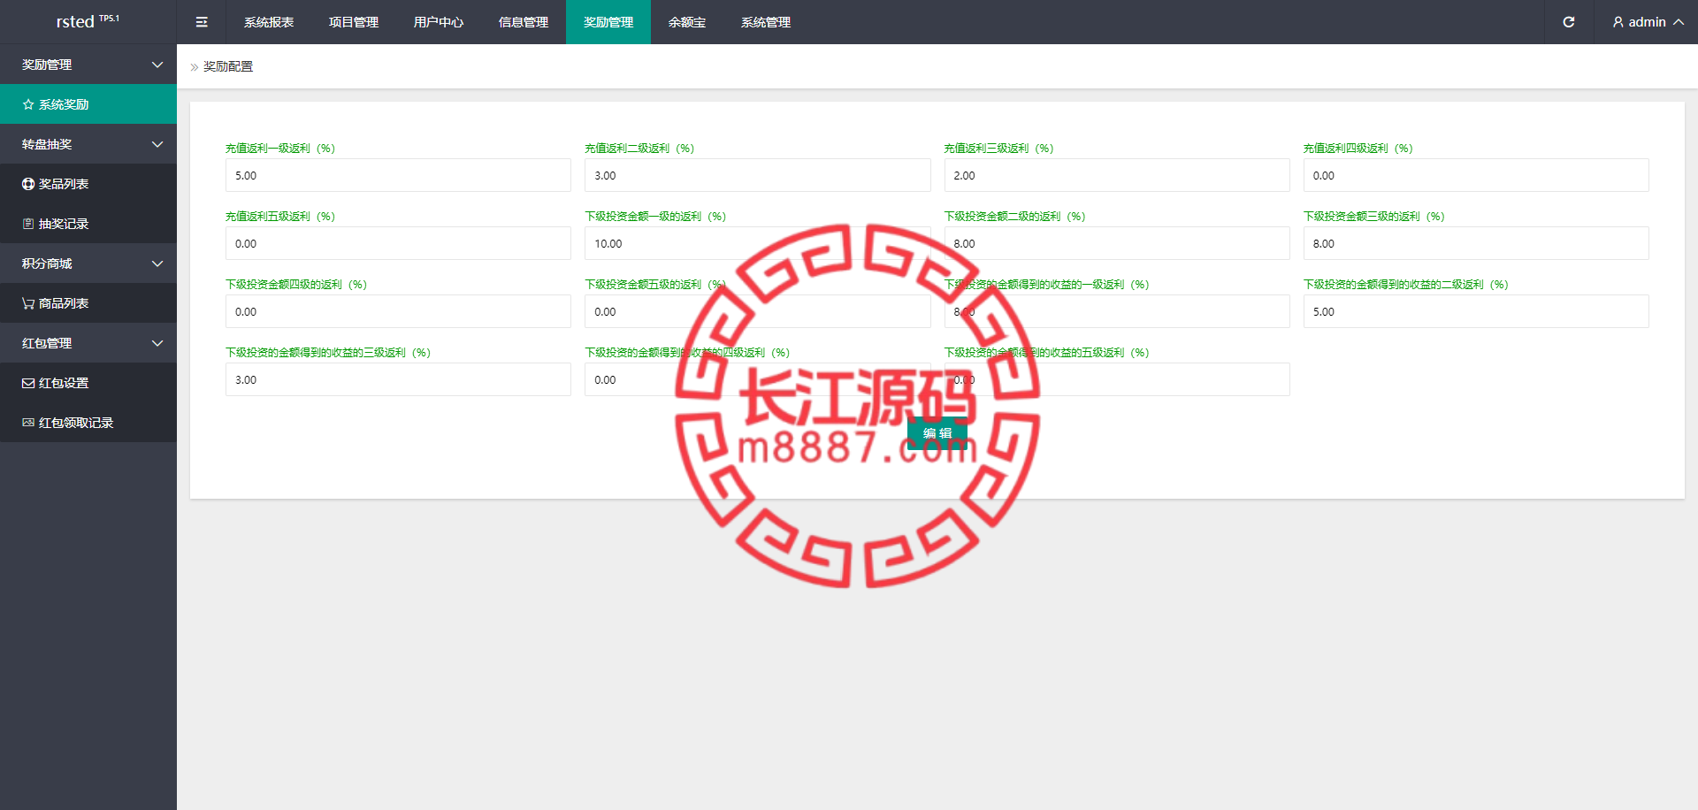This screenshot has height=810, width=1698.
Task: Focus the 下级投资金额二级的返利 input field
Action: 1117,243
